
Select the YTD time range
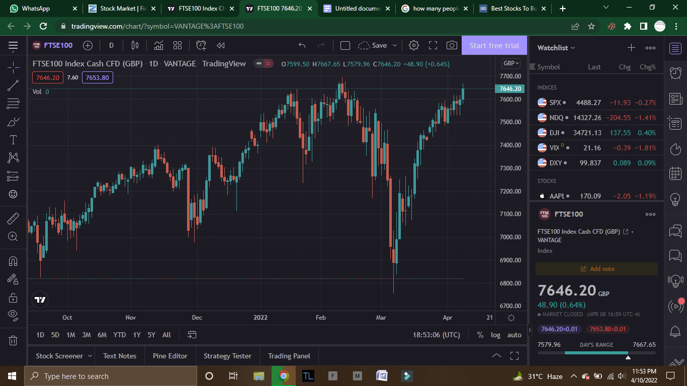[x=119, y=335]
